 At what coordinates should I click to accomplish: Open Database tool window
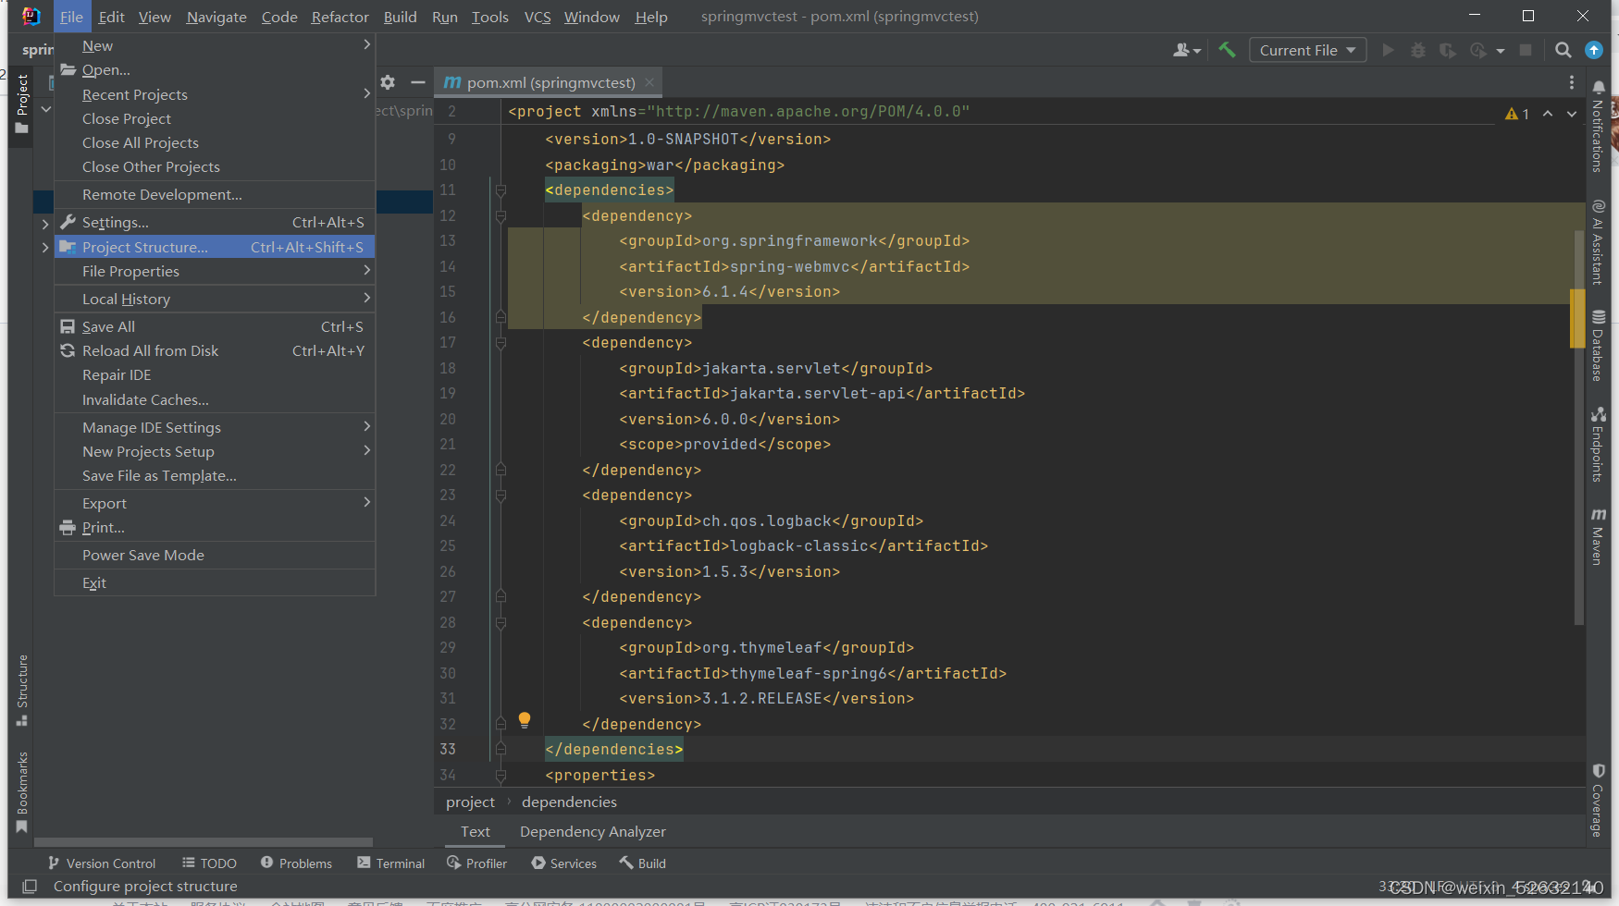click(1598, 345)
